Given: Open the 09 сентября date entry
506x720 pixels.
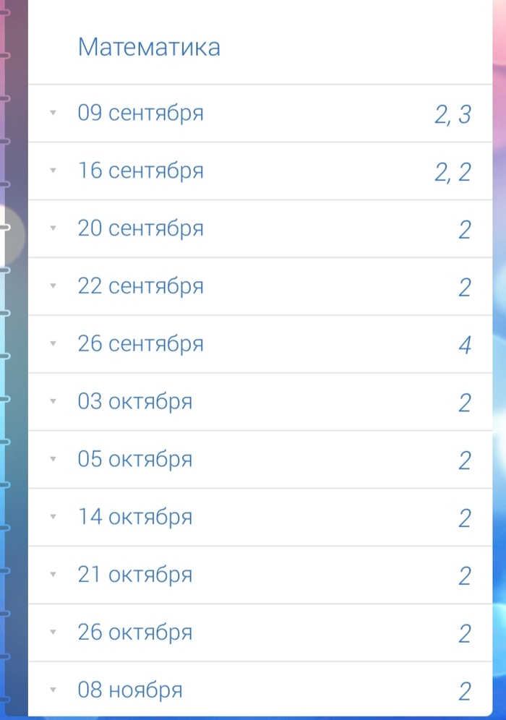Looking at the screenshot, I should pyautogui.click(x=140, y=113).
